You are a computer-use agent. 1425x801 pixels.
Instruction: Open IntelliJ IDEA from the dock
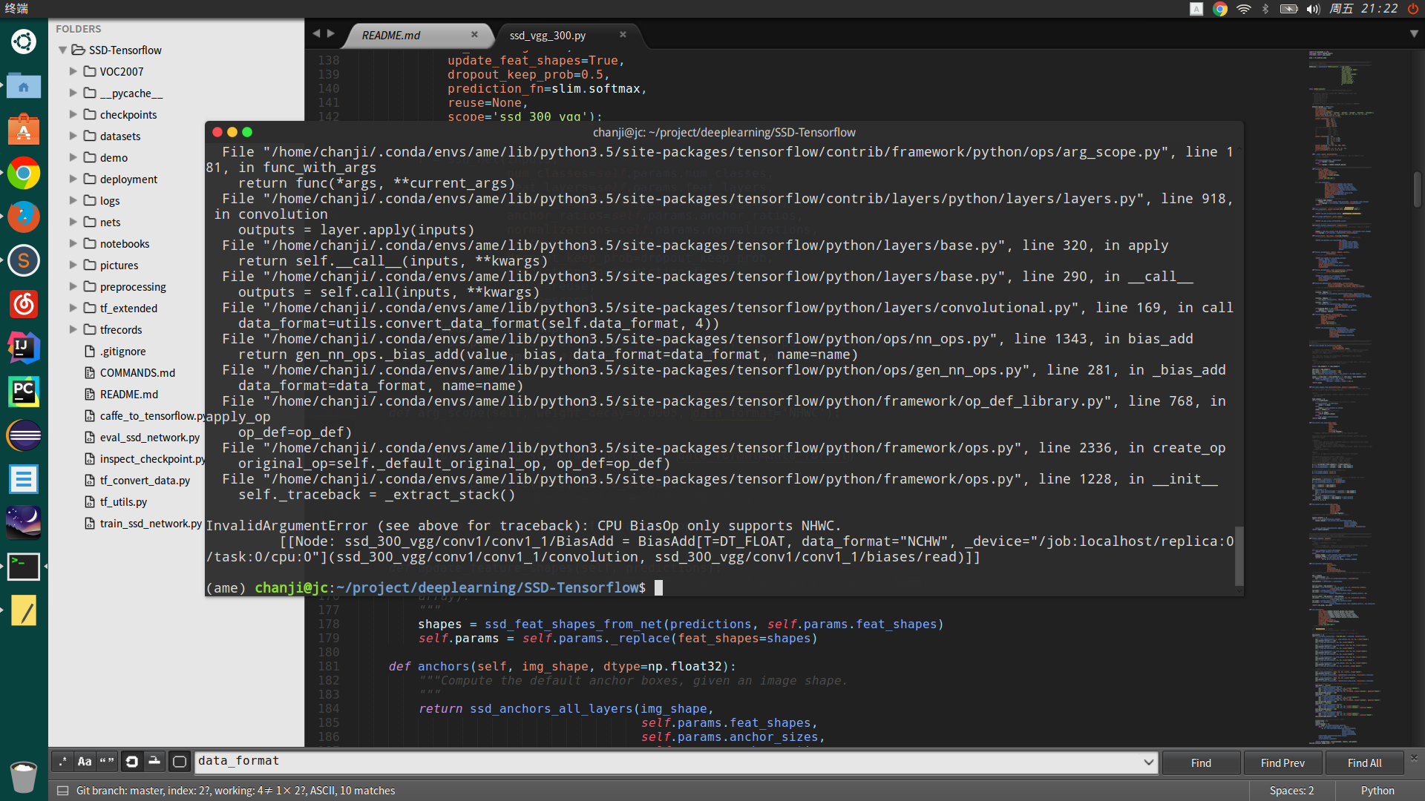[24, 348]
